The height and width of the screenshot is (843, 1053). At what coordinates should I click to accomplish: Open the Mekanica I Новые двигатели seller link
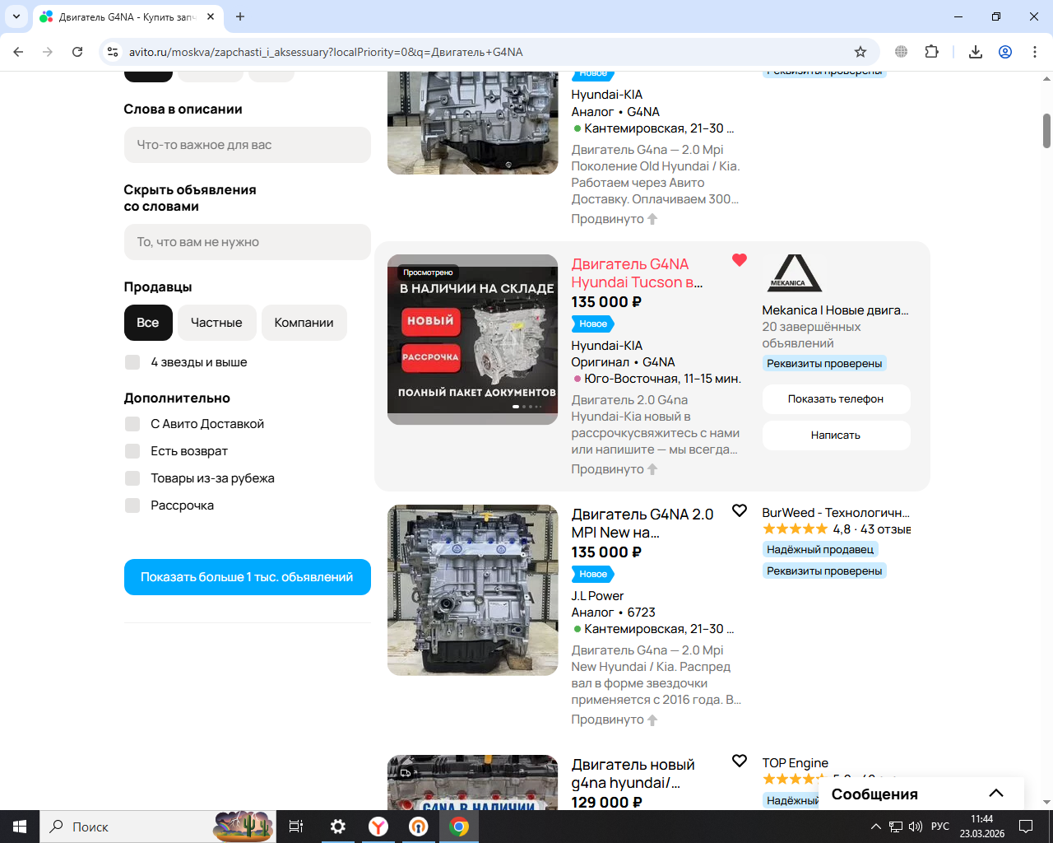[836, 310]
